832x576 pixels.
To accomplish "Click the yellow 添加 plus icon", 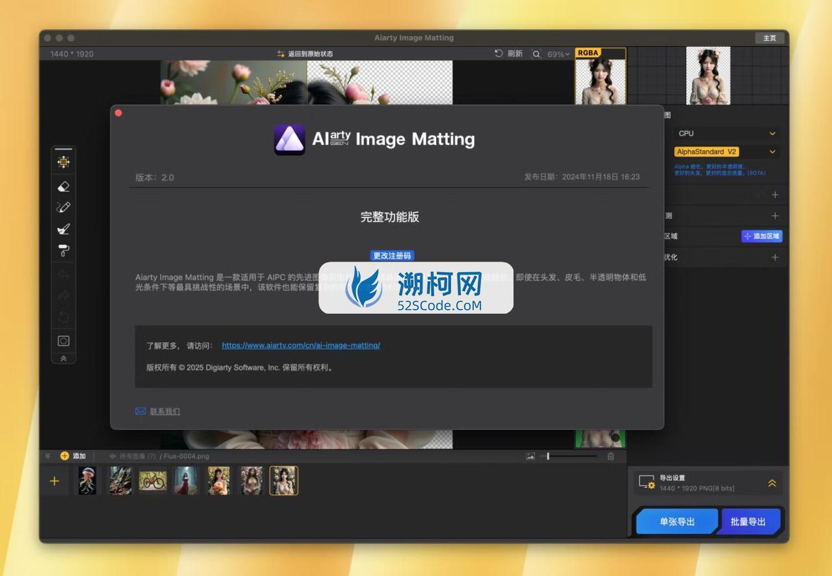I will 64,456.
